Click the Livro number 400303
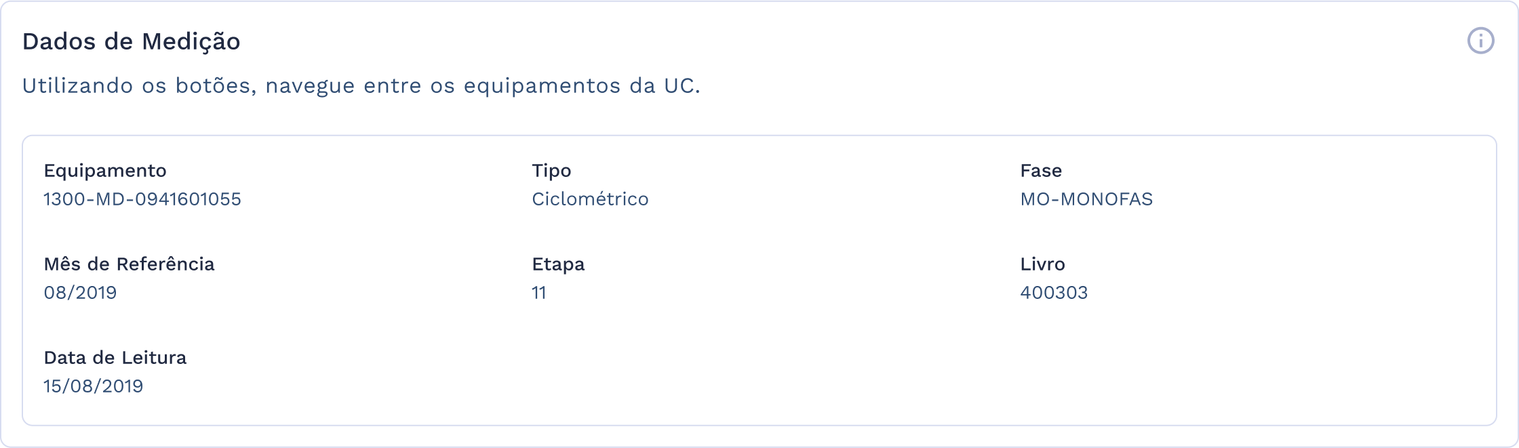The image size is (1519, 448). [1055, 293]
